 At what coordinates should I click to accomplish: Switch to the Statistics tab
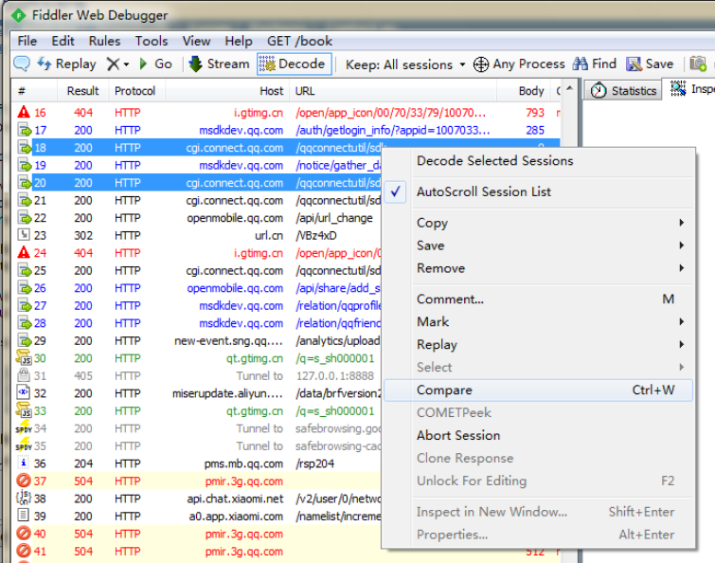point(623,91)
